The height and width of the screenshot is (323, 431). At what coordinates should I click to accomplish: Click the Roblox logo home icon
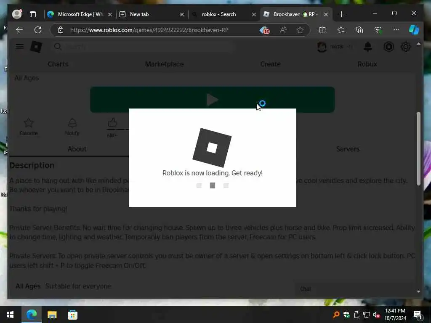36,47
